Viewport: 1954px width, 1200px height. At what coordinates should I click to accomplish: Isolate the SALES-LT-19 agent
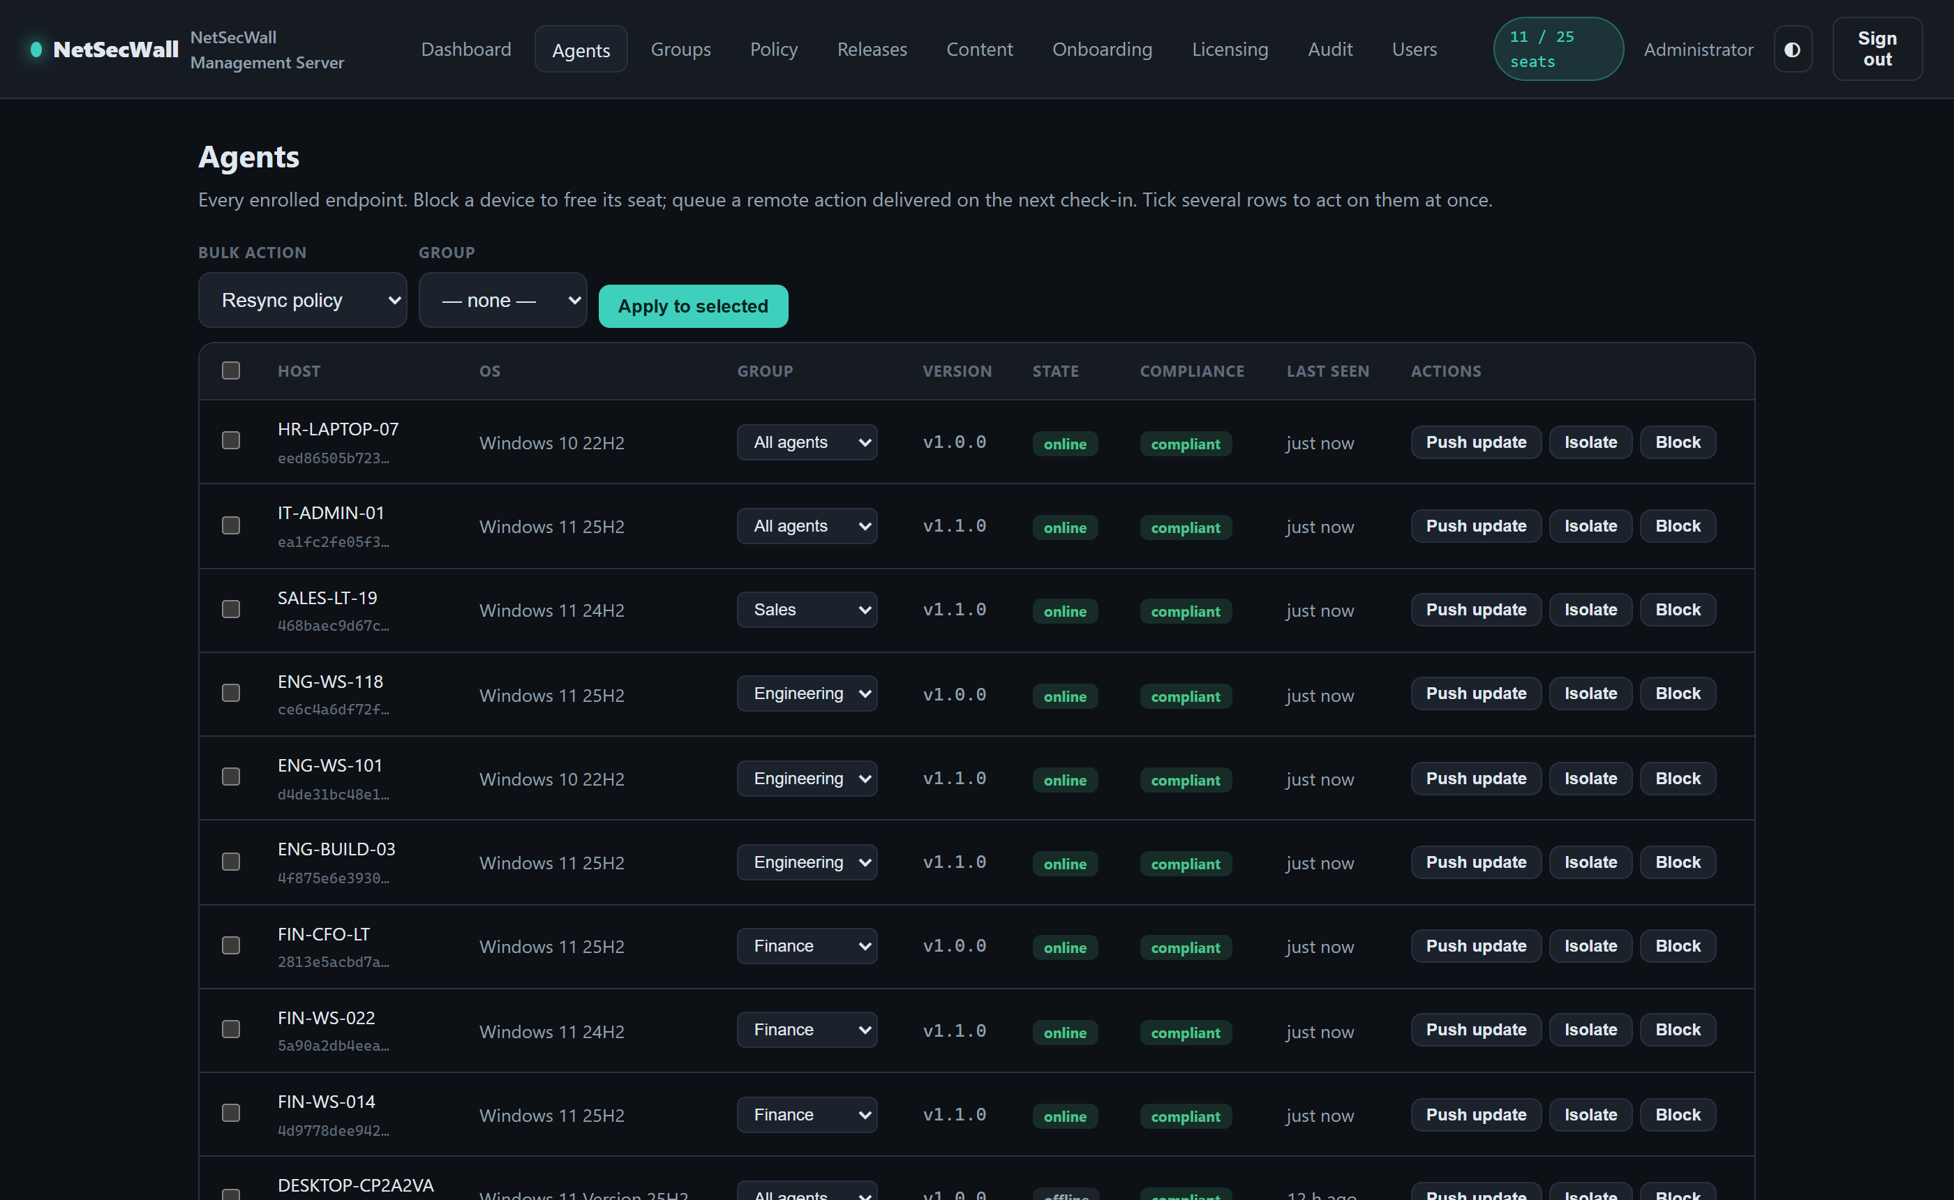coord(1590,610)
